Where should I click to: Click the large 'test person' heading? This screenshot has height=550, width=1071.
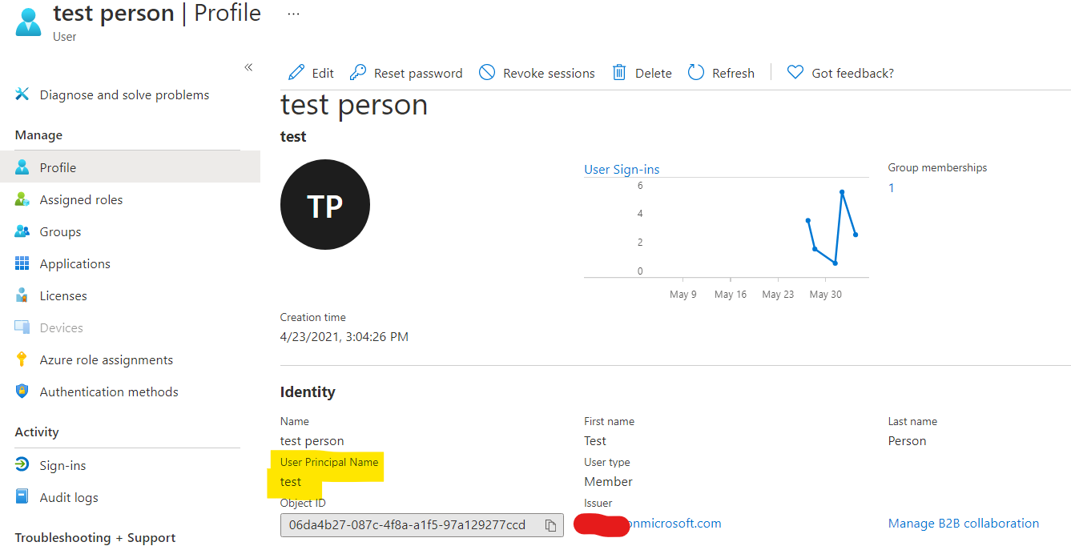pyautogui.click(x=354, y=105)
